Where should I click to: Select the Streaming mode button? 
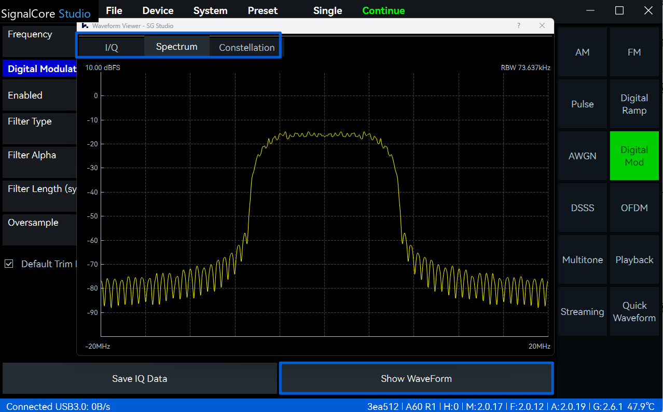tap(583, 311)
